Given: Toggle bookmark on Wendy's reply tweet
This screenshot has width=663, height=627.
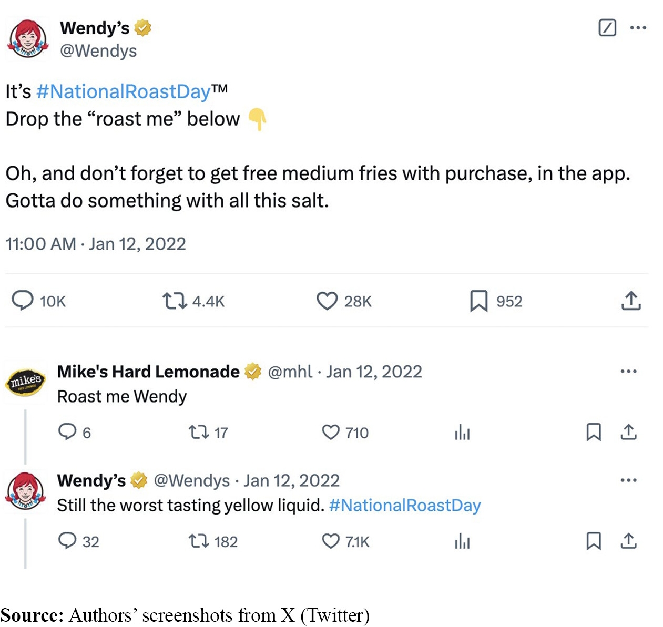Looking at the screenshot, I should (x=595, y=541).
